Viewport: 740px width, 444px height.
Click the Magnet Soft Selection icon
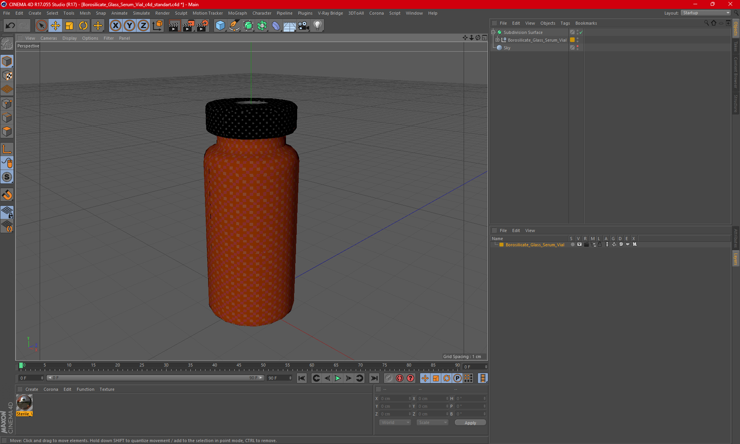click(x=7, y=195)
